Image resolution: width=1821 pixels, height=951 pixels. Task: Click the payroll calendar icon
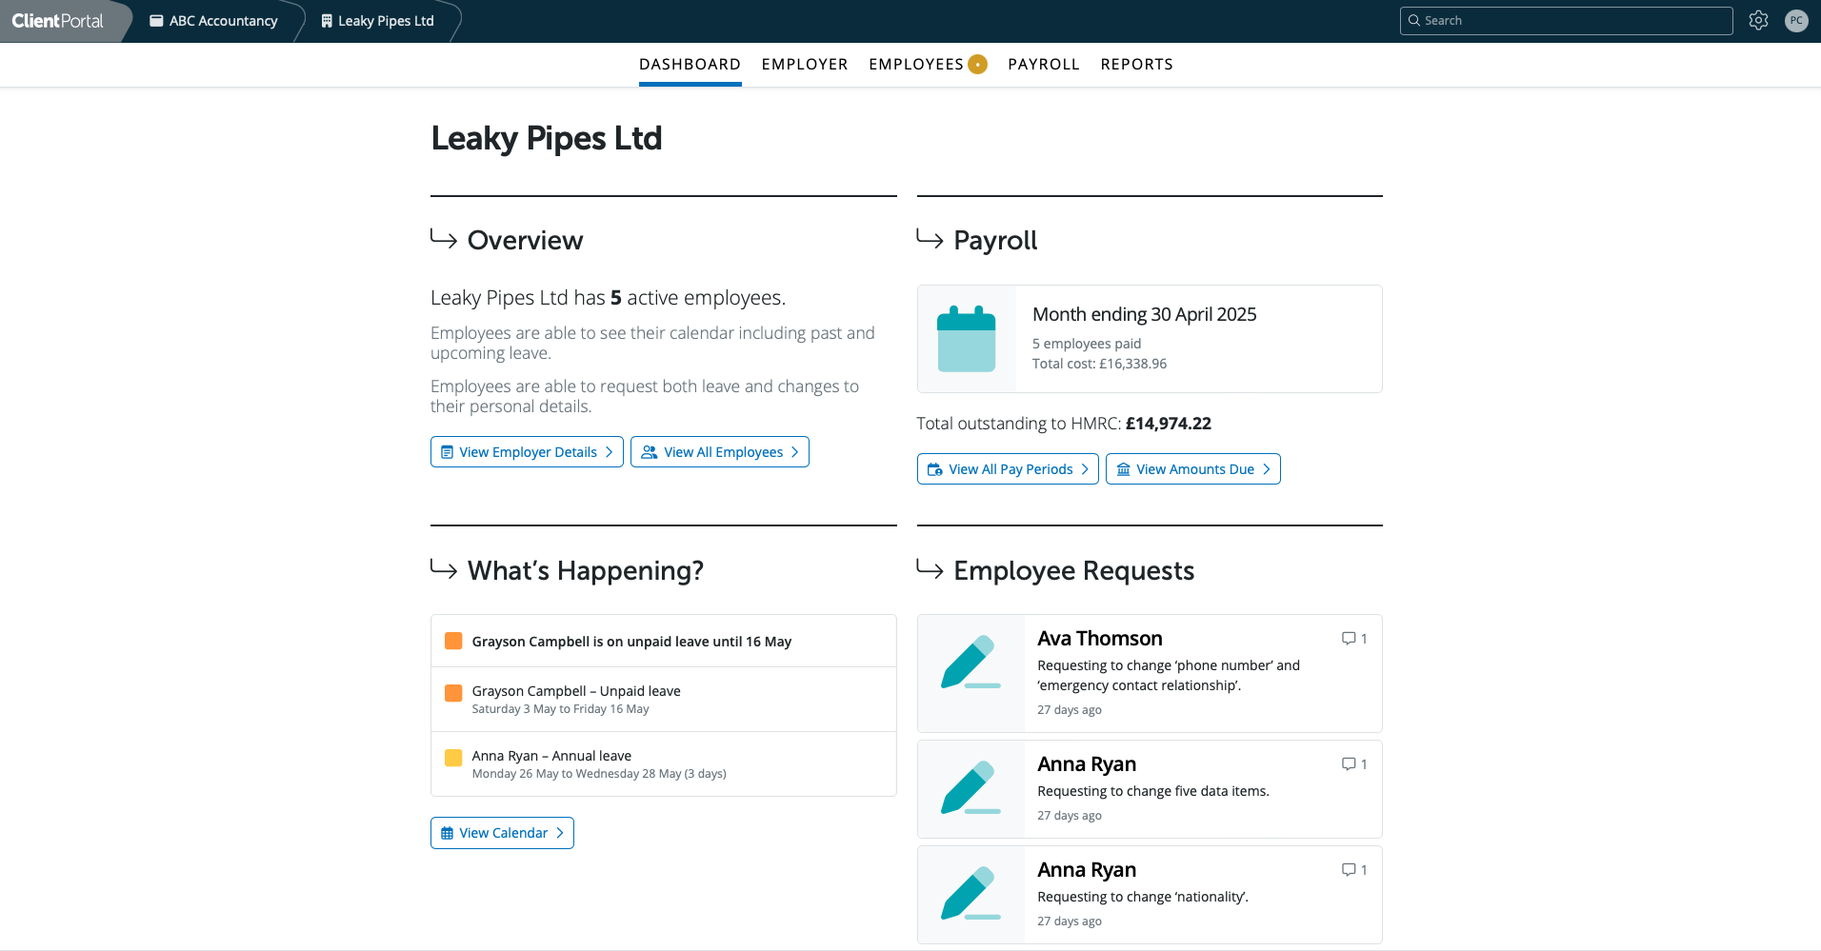click(x=966, y=339)
